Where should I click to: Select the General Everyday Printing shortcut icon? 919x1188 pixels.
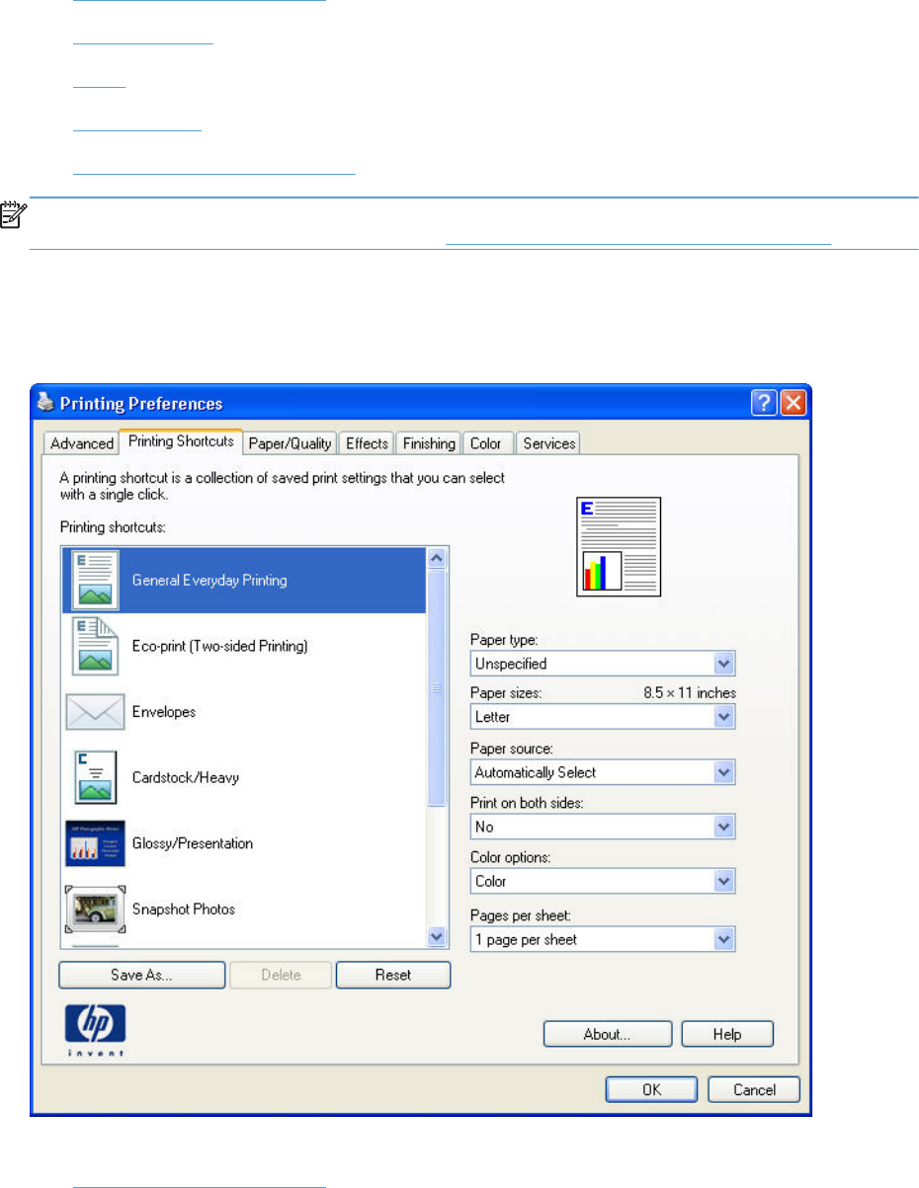(x=94, y=580)
